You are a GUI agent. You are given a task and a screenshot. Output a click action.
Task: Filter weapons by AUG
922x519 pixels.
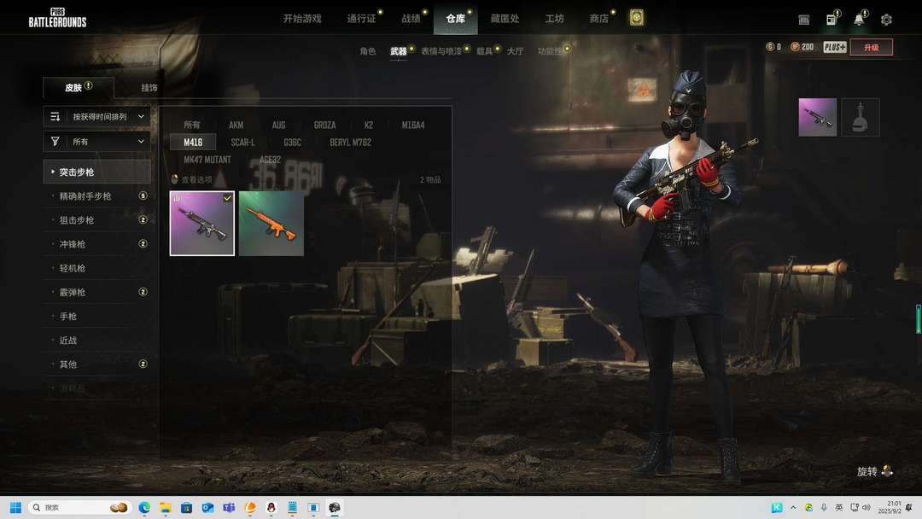(x=278, y=125)
